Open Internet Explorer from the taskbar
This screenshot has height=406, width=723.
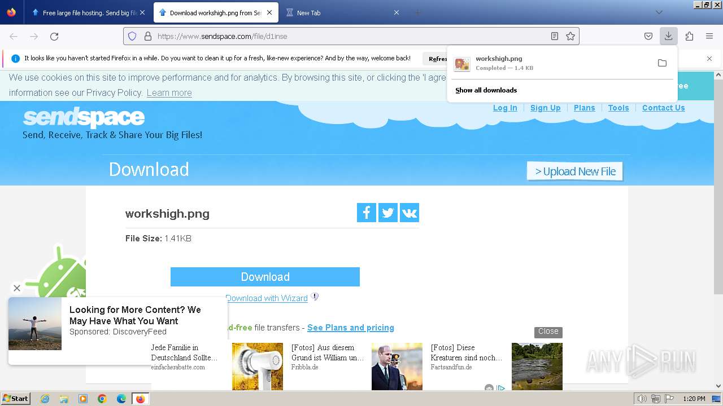coord(45,399)
